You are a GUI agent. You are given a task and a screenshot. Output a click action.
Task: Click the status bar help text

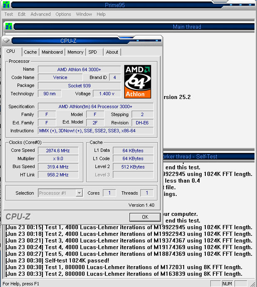[21, 284]
